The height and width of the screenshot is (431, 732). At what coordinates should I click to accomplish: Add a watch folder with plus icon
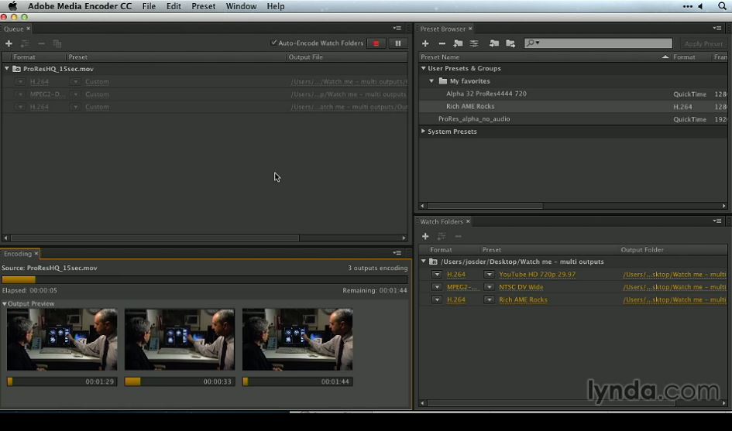(425, 237)
